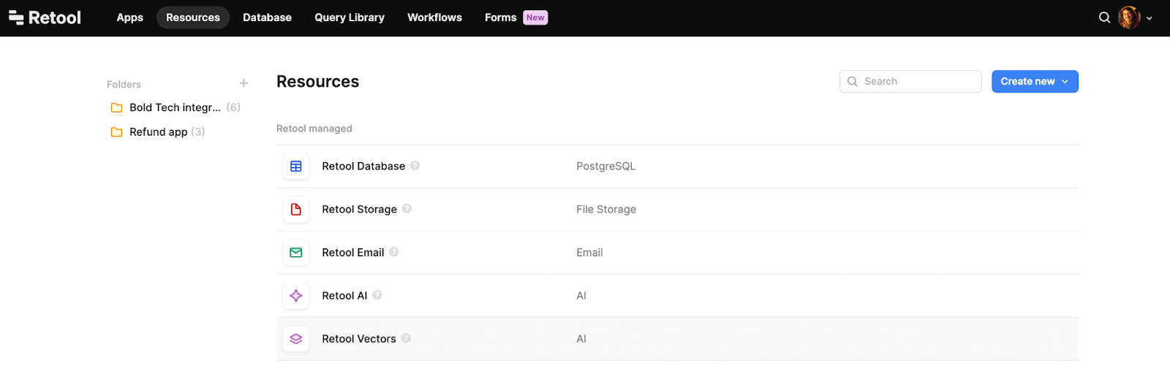Click help icon beside Retool Storage
The image size is (1170, 379).
[407, 209]
